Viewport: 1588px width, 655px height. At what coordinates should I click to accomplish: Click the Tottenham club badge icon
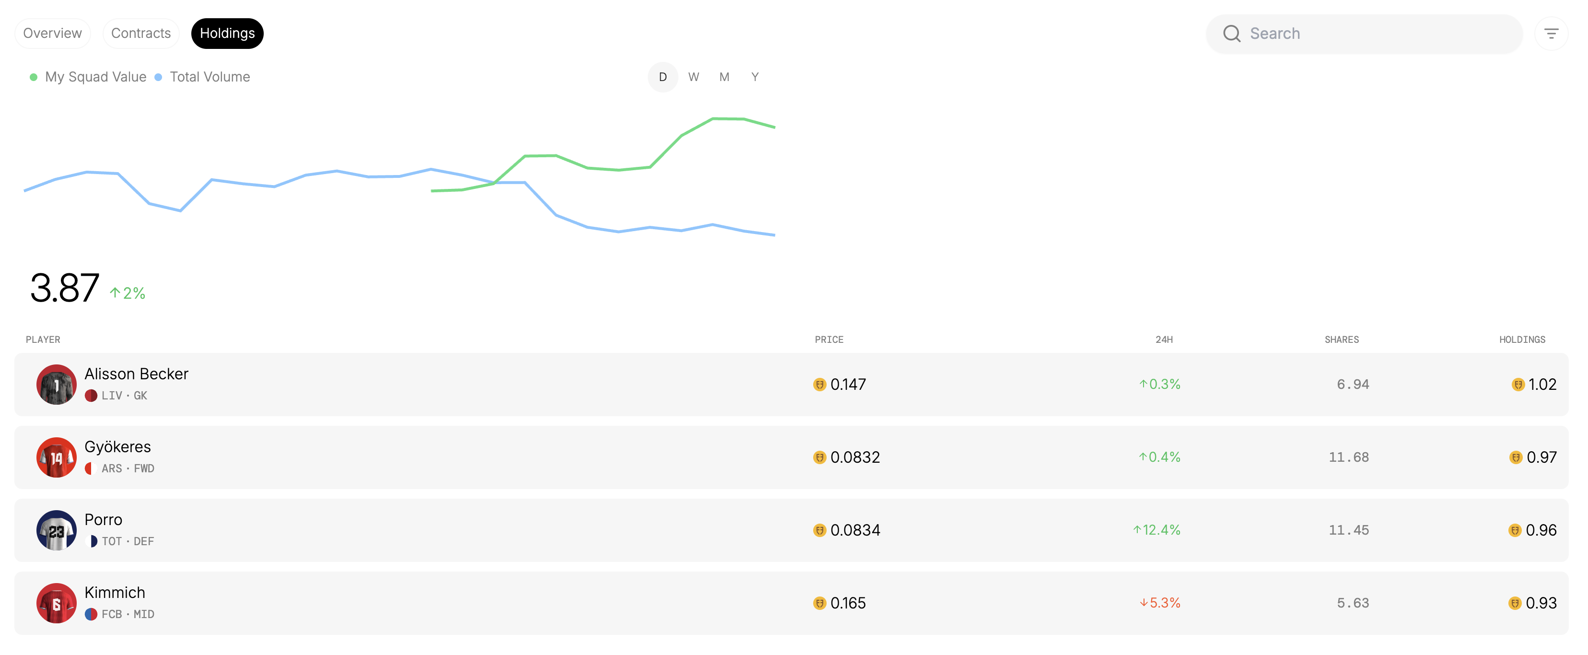pos(91,541)
